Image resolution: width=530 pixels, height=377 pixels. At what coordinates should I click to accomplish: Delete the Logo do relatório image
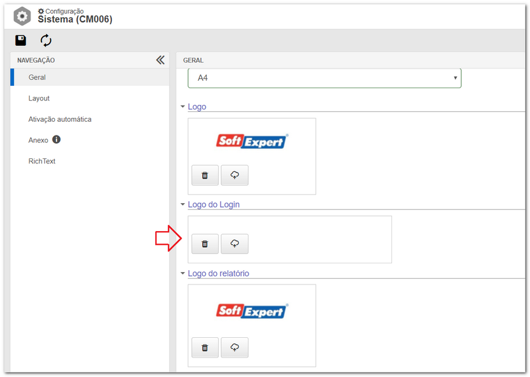[205, 347]
